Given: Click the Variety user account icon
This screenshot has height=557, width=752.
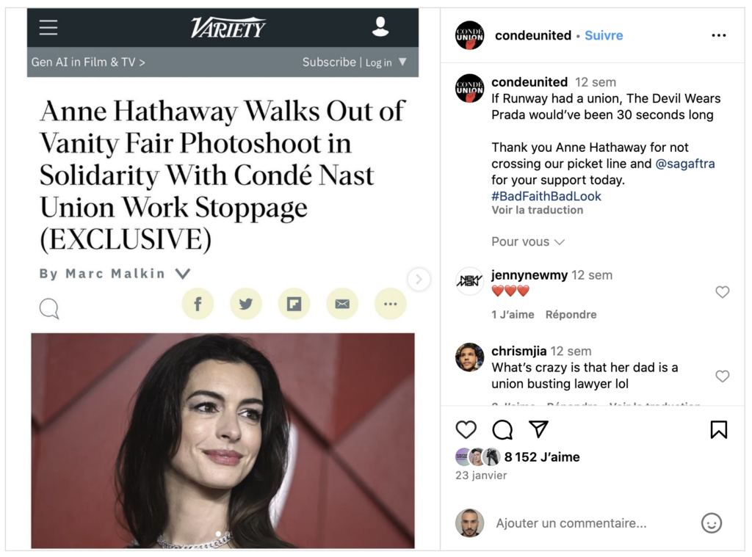Looking at the screenshot, I should point(380,26).
